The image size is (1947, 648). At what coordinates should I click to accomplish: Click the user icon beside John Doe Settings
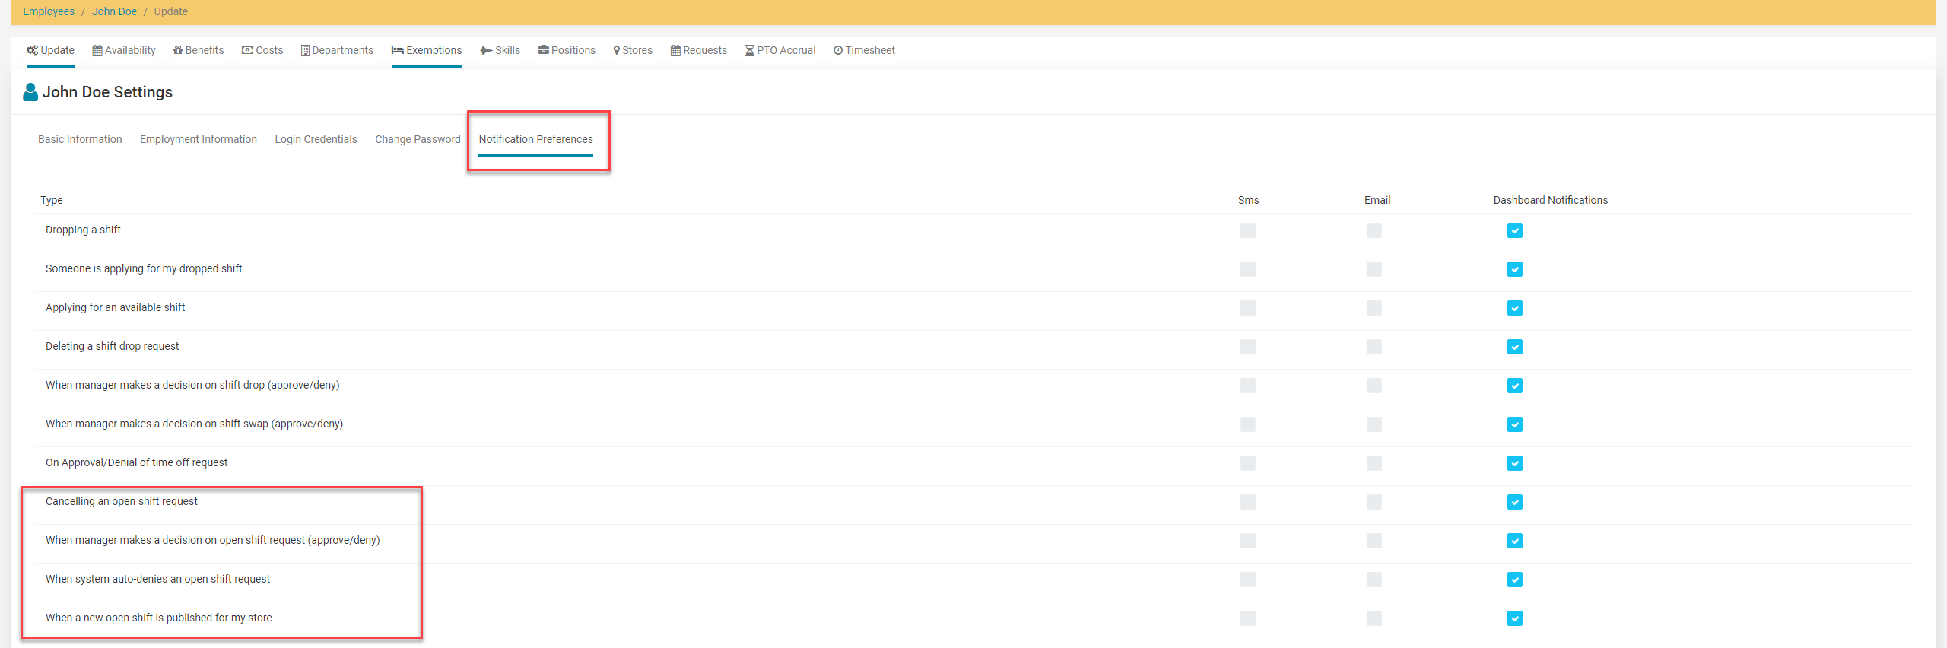tap(30, 92)
